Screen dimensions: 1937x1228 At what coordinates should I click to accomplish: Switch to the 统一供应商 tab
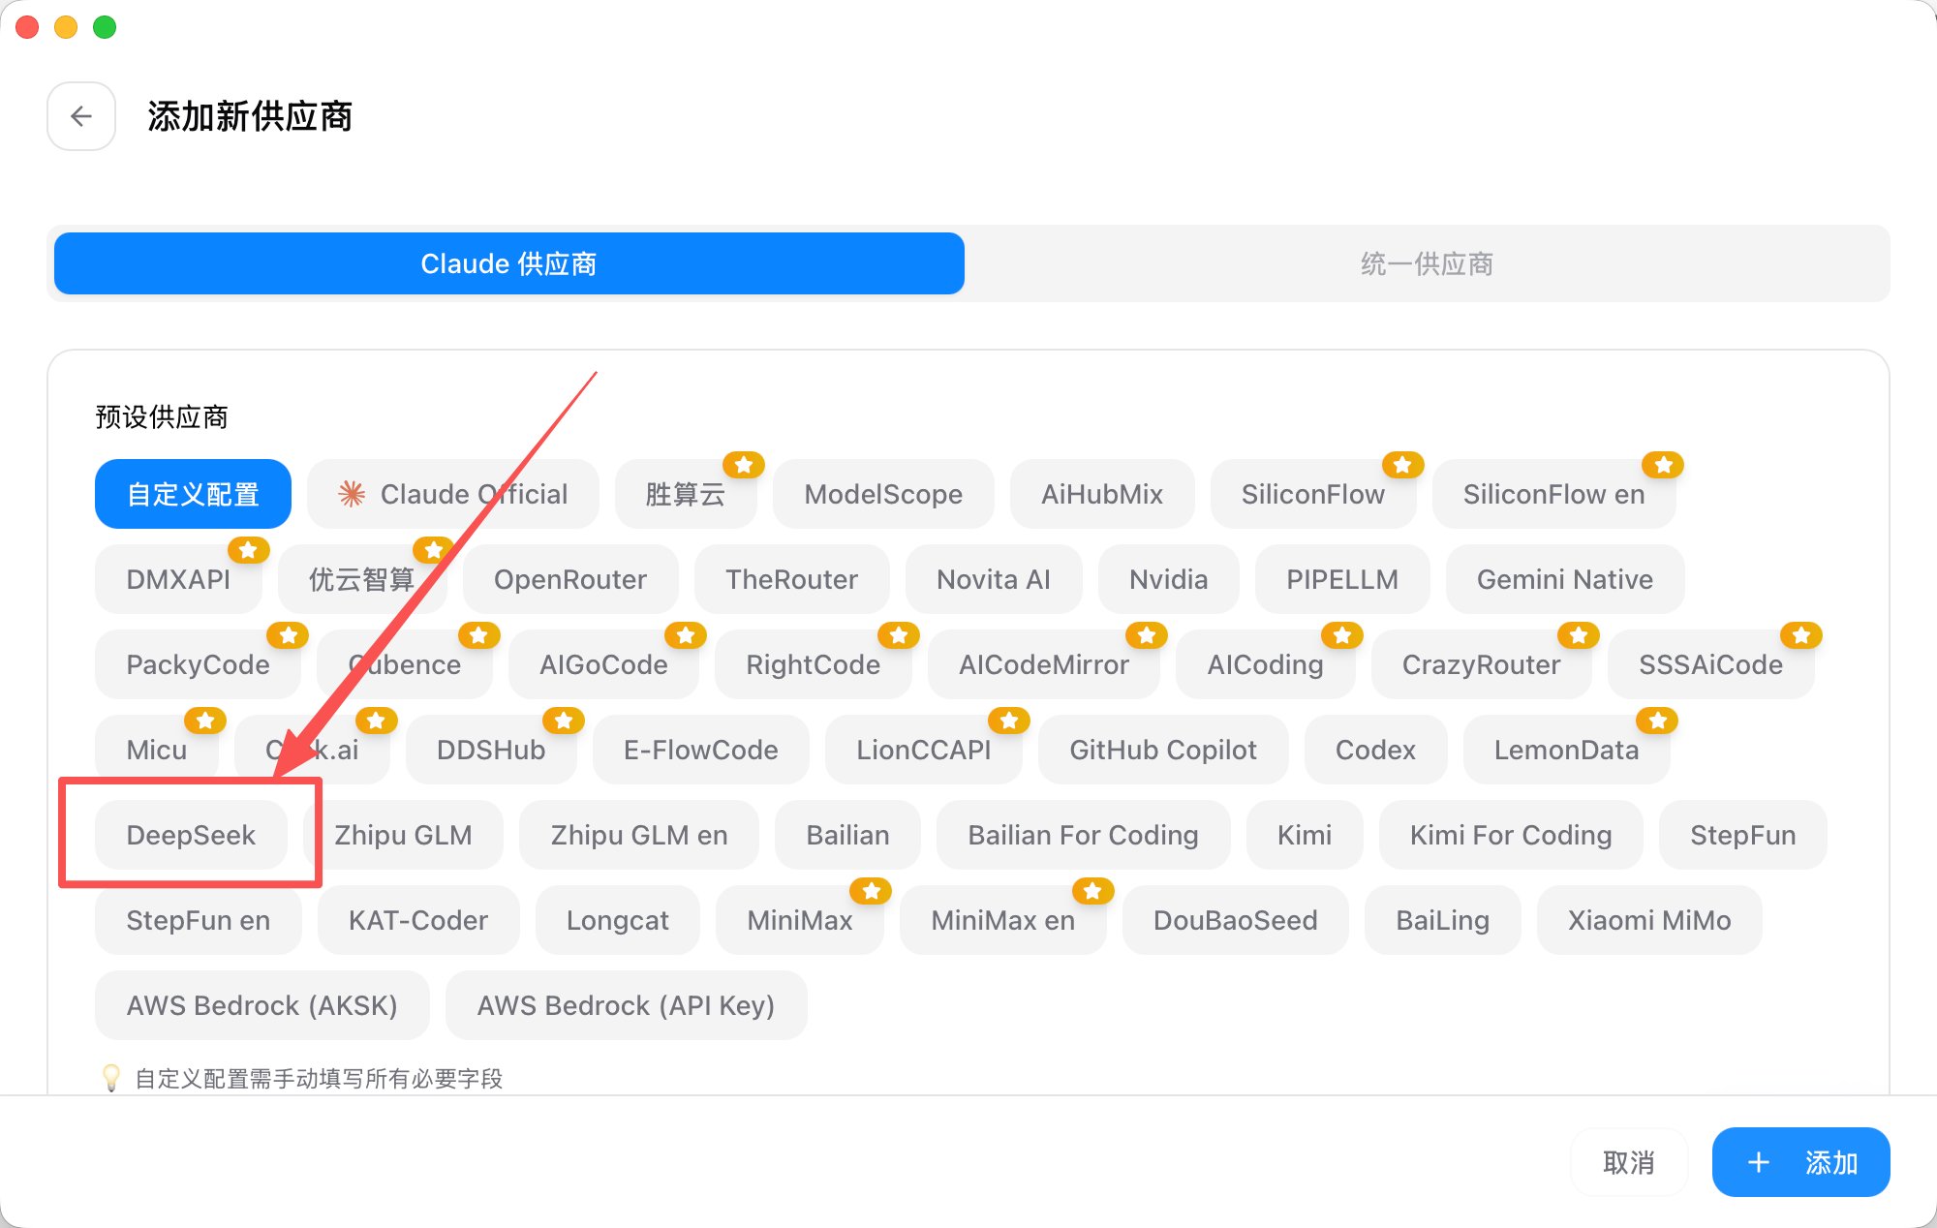point(1427,263)
